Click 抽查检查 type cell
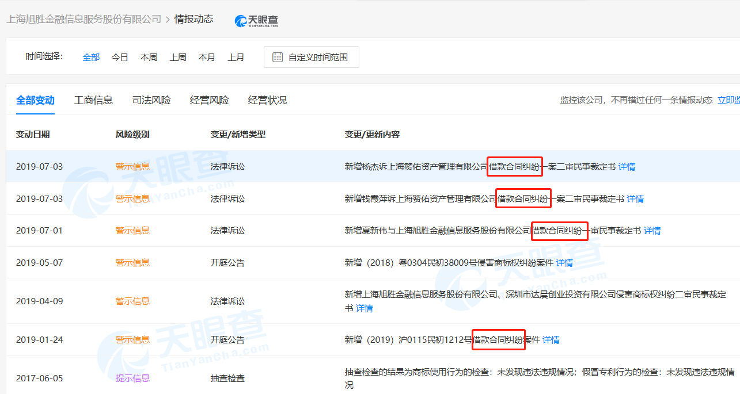 click(227, 378)
